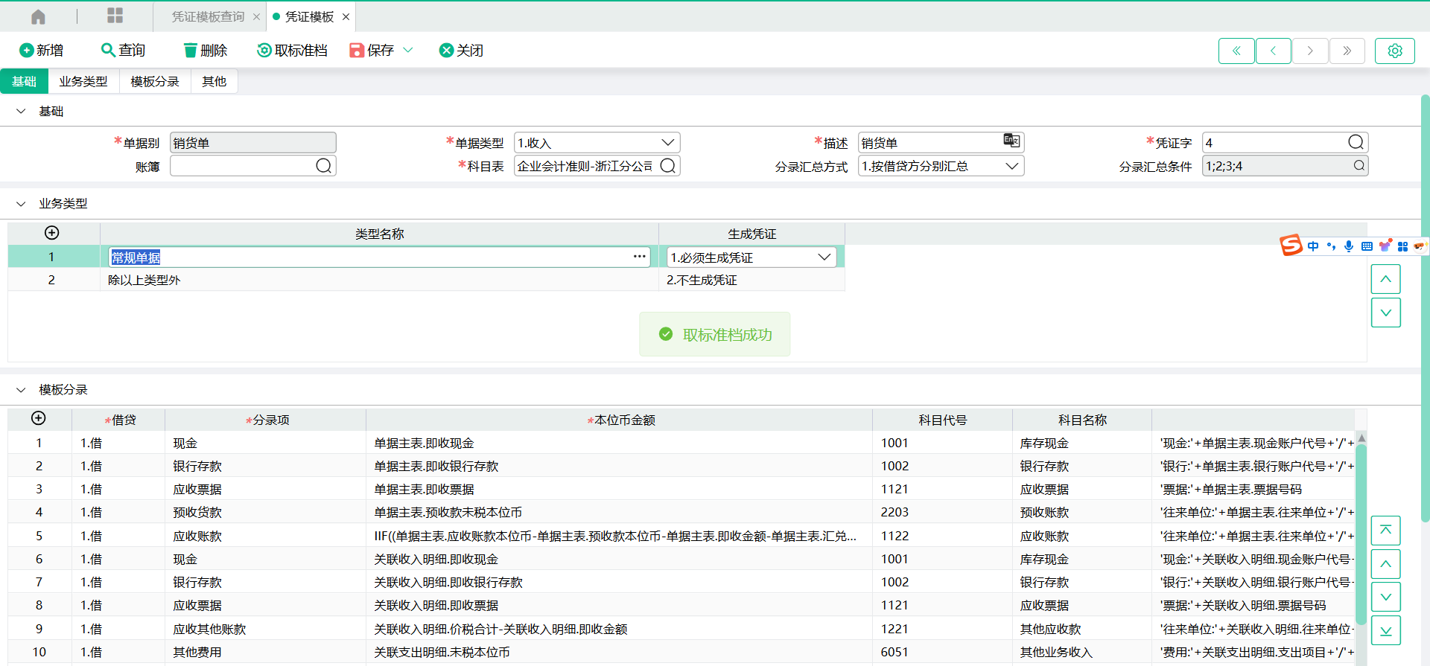Open the 1.必须生成凭证 dropdown
1430x666 pixels.
click(x=751, y=257)
